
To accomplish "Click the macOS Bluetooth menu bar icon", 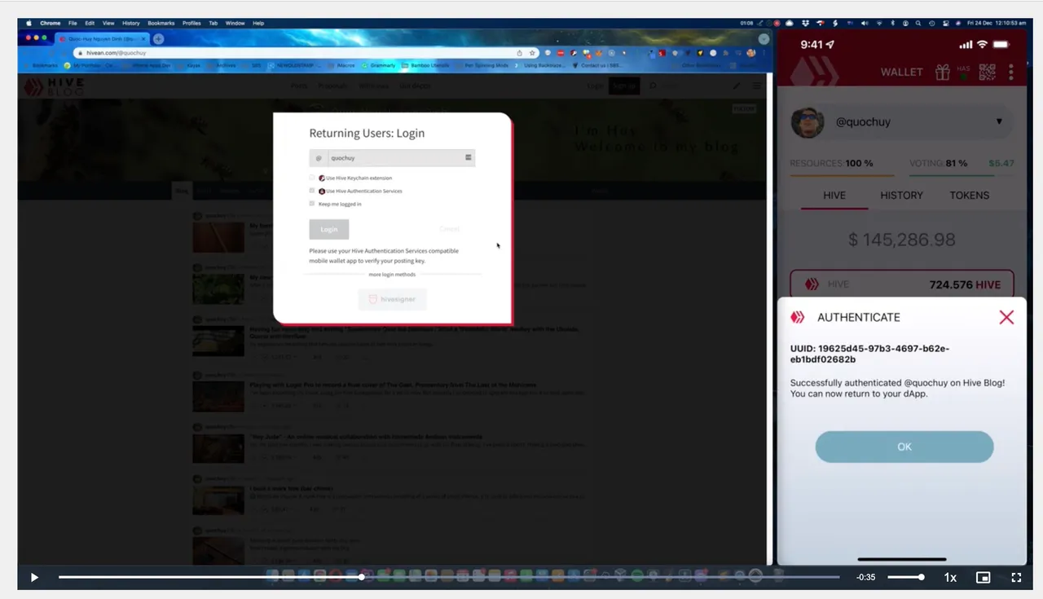I will 892,23.
